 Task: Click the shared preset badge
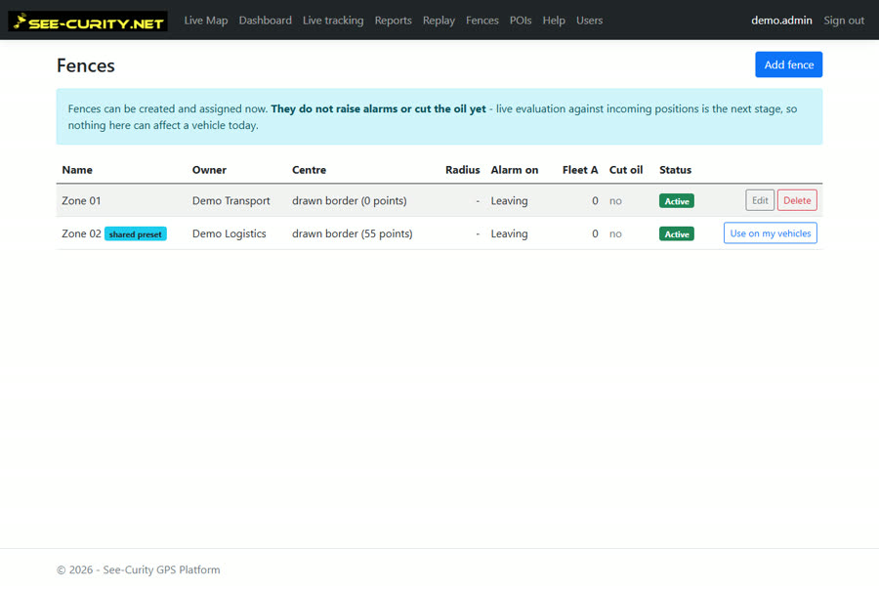click(x=135, y=233)
